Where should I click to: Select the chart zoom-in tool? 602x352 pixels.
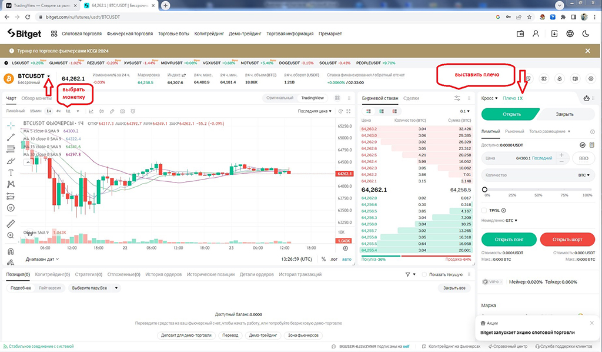tap(11, 235)
